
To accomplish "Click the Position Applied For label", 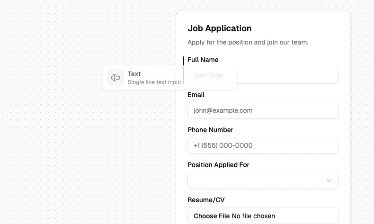I will 218,165.
